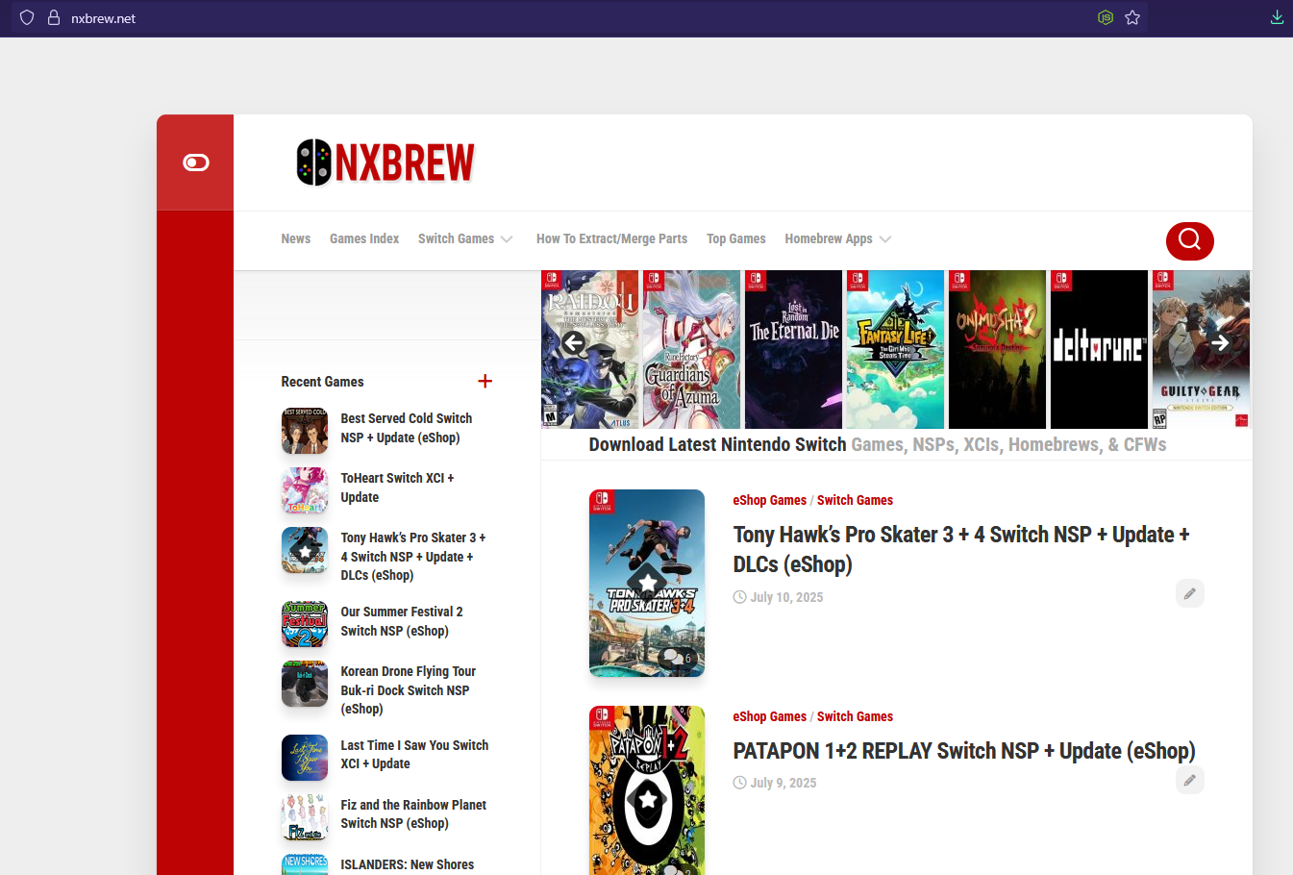Open The Eternal Die carousel cover
Viewport: 1293px width, 875px height.
tap(794, 349)
